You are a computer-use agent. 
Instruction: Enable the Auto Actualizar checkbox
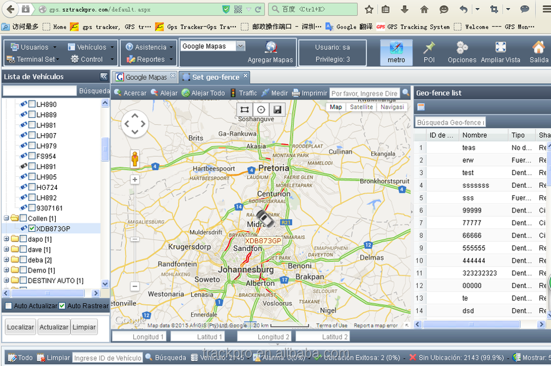[9, 306]
